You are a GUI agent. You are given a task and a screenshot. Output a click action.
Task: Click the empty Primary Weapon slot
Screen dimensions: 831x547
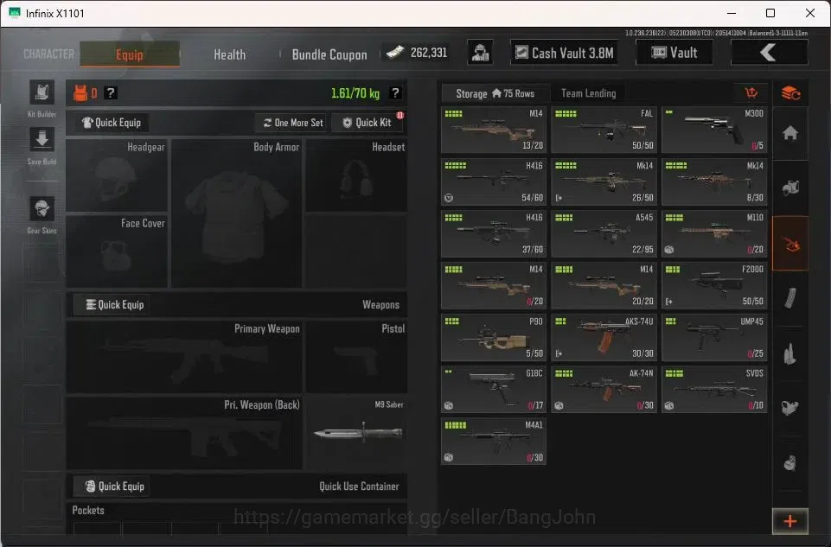tap(184, 357)
